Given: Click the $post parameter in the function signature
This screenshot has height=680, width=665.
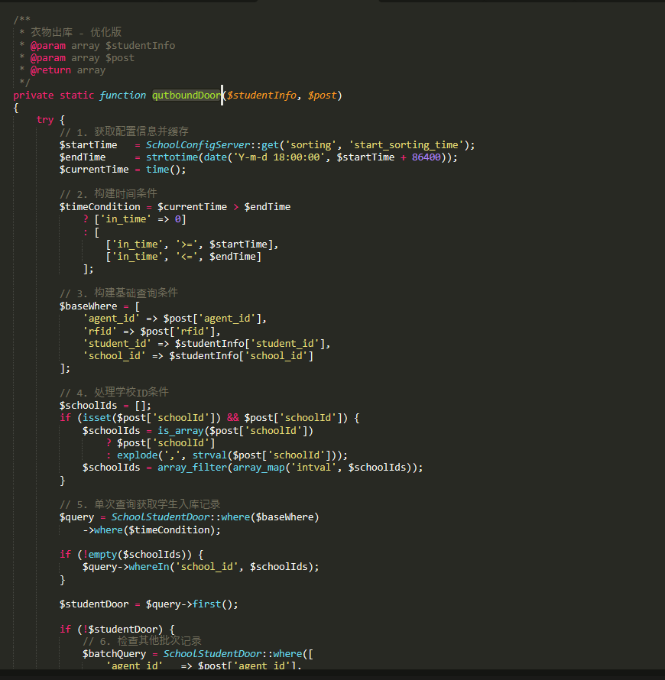Looking at the screenshot, I should (x=322, y=95).
